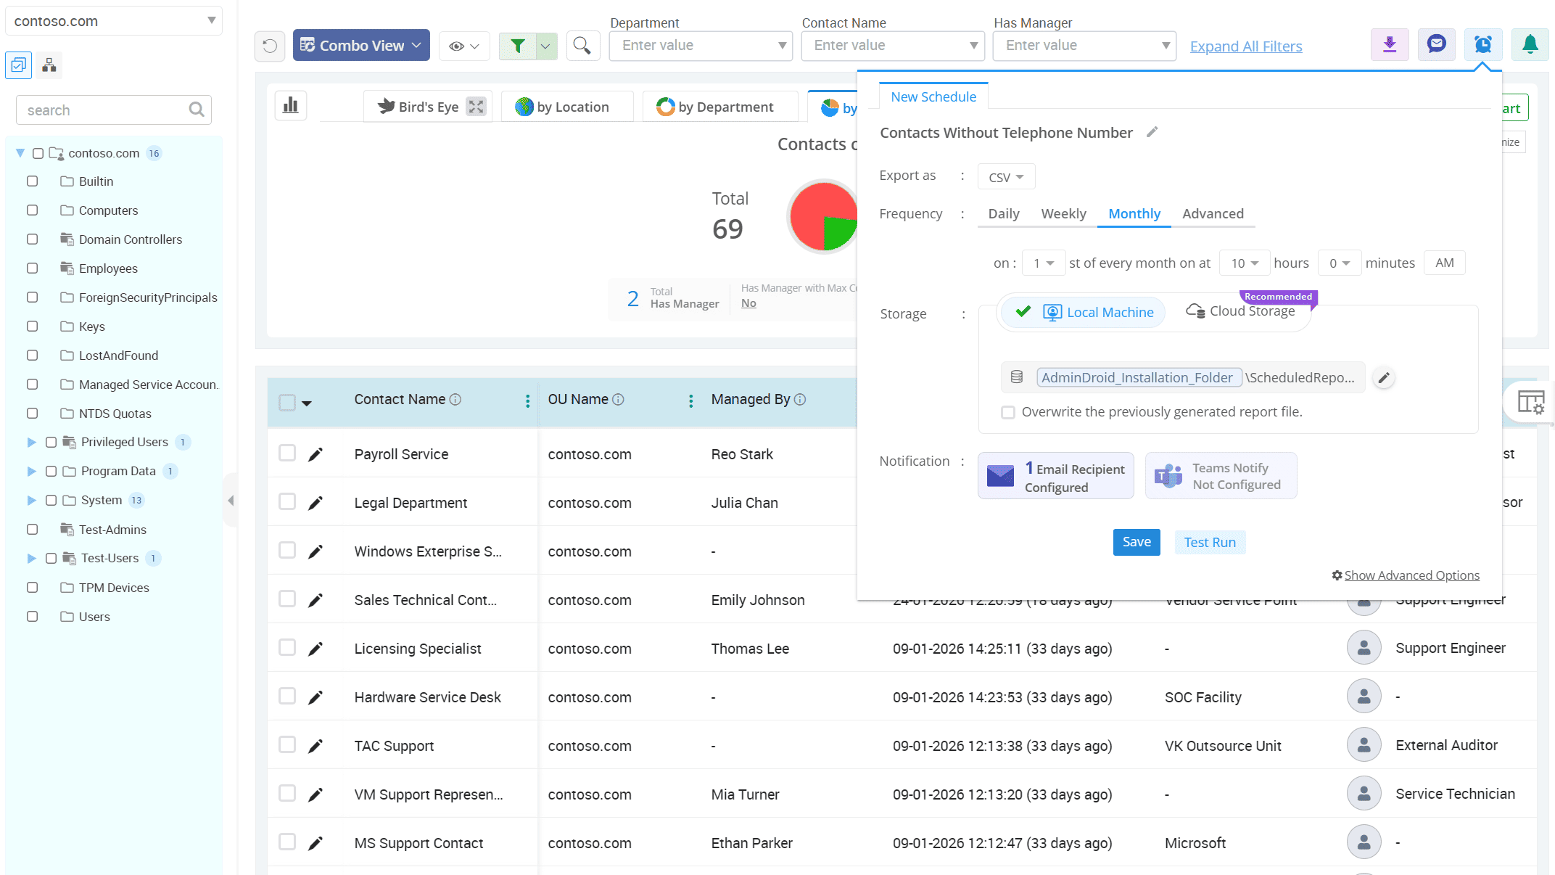Viewport: 1555px width, 875px height.
Task: Open the Export as CSV dropdown
Action: [x=1005, y=177]
